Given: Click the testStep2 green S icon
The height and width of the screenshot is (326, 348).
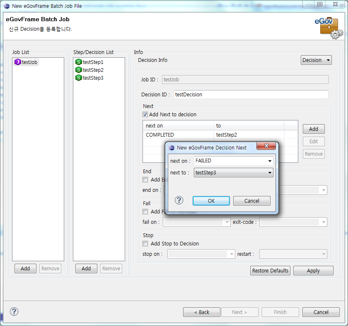Looking at the screenshot, I should pos(79,70).
